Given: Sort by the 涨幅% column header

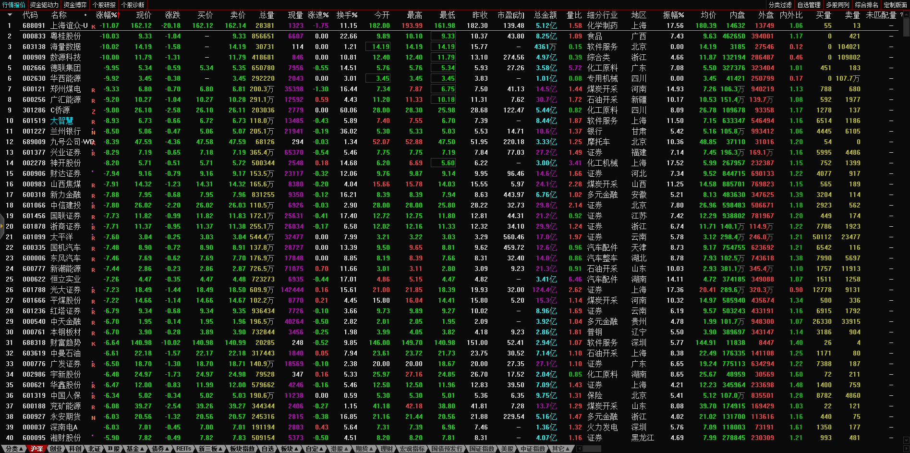Looking at the screenshot, I should (x=107, y=15).
